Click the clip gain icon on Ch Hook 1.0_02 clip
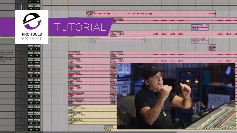This screenshot has width=237, height=133. 69,110
